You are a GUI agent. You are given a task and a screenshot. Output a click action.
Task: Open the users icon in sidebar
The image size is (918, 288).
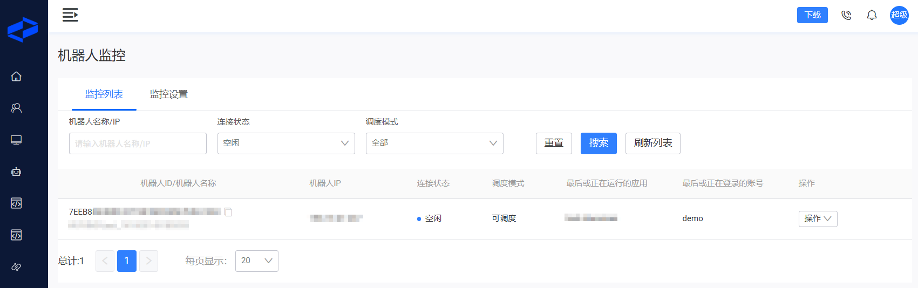click(x=16, y=108)
